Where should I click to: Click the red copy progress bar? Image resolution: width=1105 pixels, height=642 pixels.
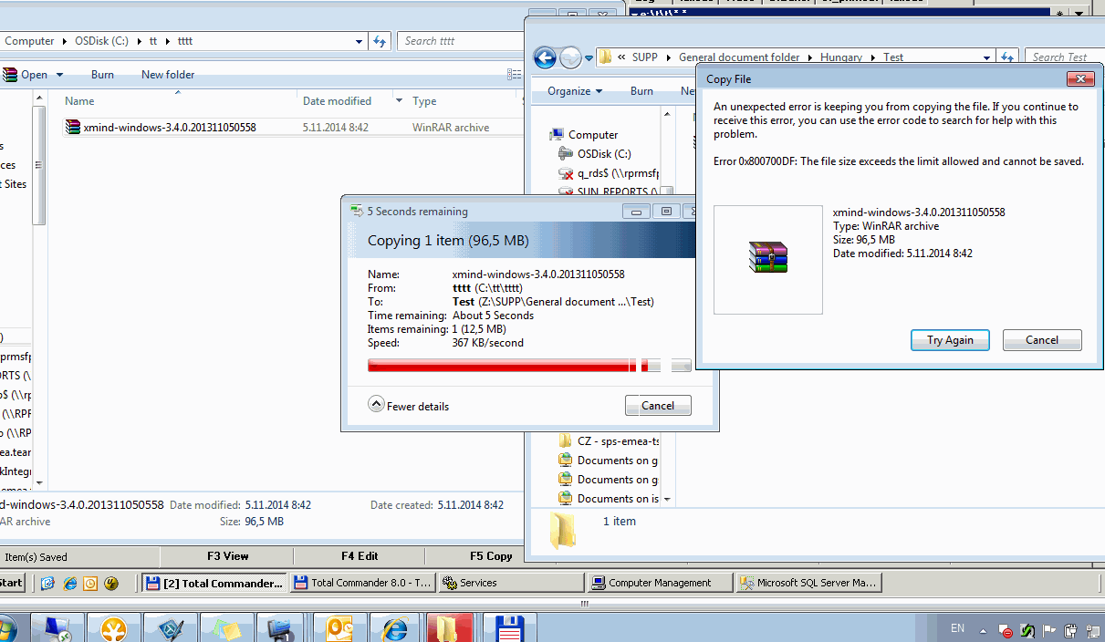[529, 366]
